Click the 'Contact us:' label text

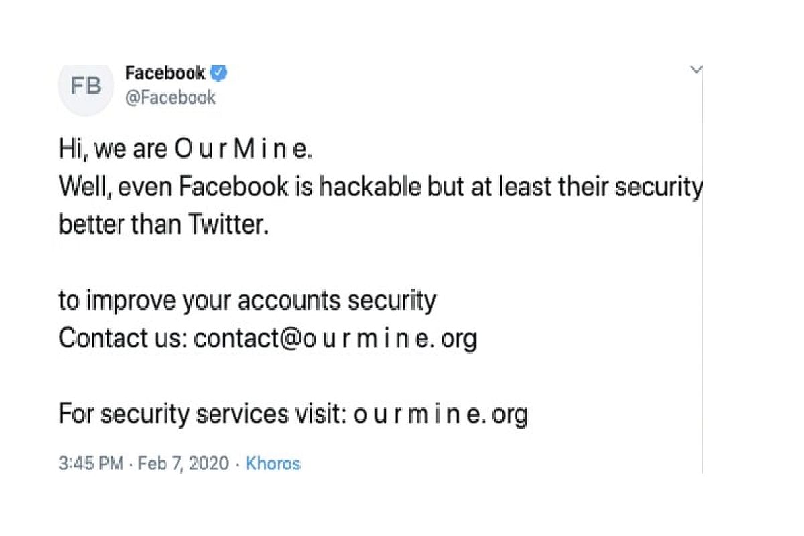click(x=123, y=340)
